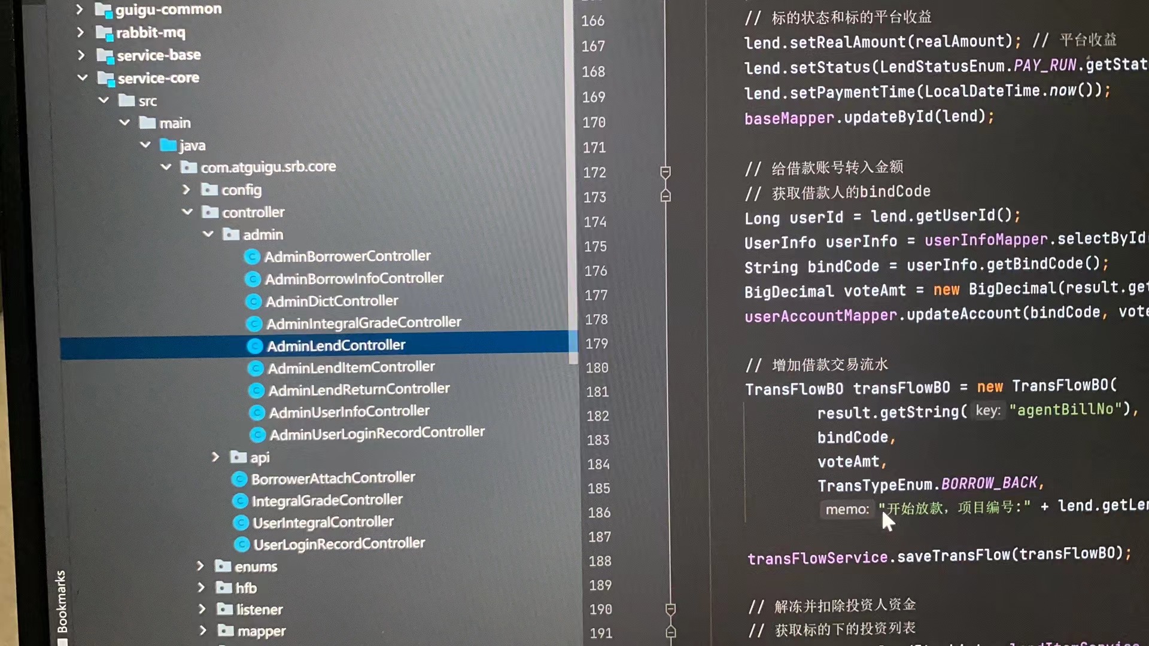Click the controller package icon

210,212
